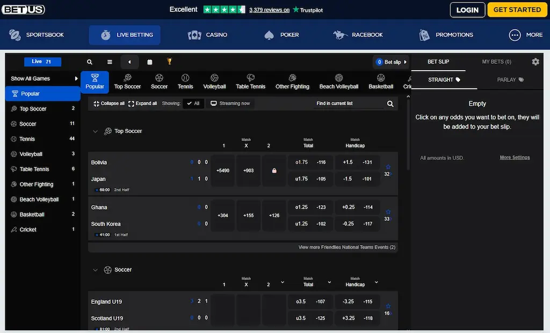This screenshot has width=550, height=333.
Task: Click the Table Tennis sport icon
Action: (x=250, y=77)
